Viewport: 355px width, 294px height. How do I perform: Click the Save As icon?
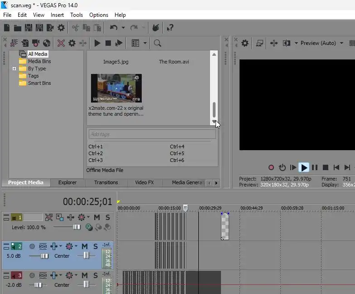(39, 28)
